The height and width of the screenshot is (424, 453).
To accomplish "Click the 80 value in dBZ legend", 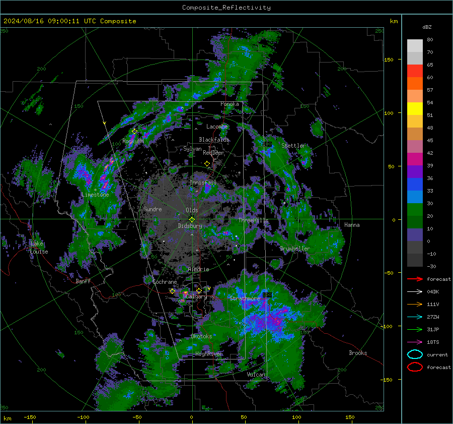I will pyautogui.click(x=430, y=40).
